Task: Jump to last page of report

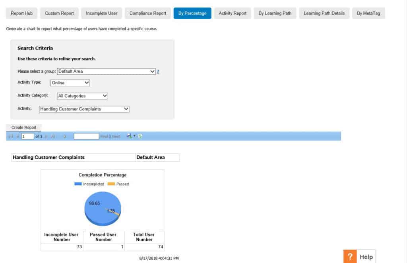Action: (53, 136)
